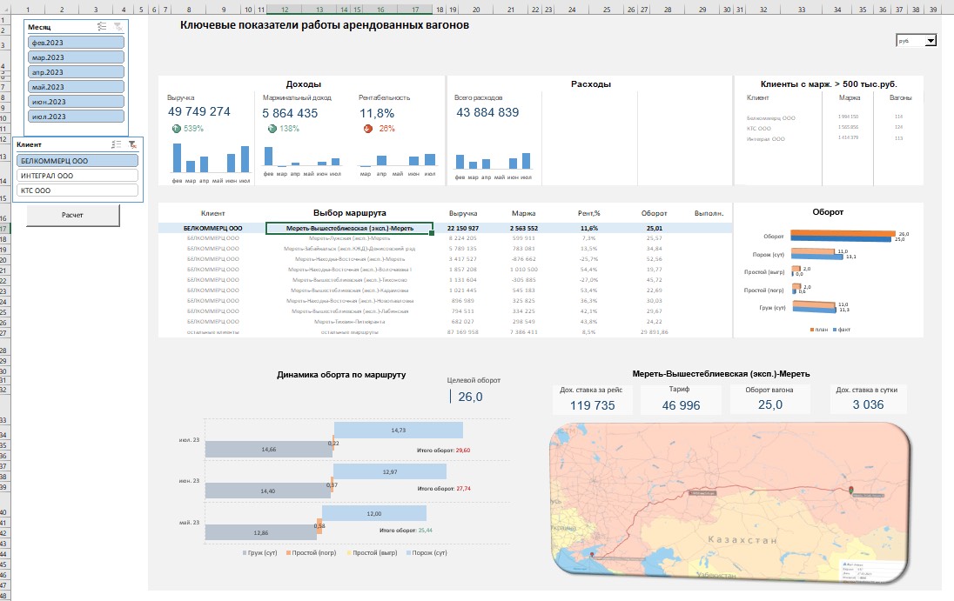Toggle multi-select in the Месяц slicer

click(103, 27)
